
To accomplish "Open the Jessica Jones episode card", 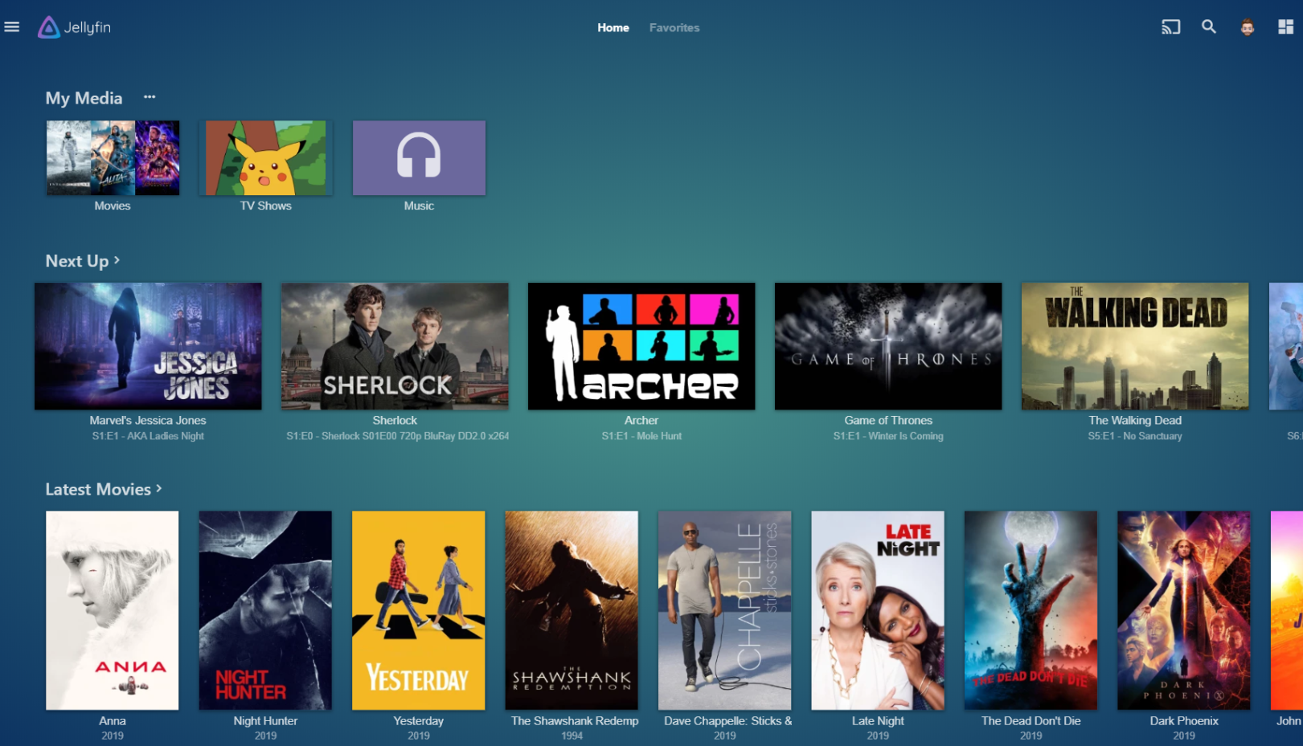I will (x=148, y=346).
